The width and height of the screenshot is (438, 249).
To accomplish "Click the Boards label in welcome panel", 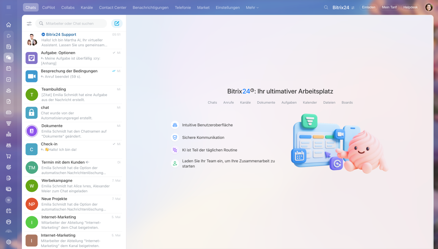I will [x=347, y=103].
